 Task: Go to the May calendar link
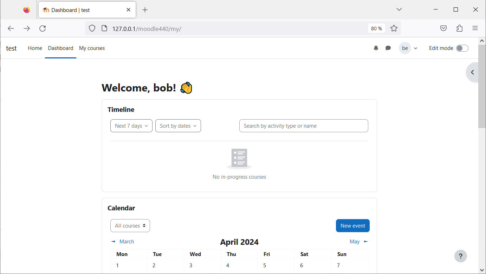(x=355, y=242)
